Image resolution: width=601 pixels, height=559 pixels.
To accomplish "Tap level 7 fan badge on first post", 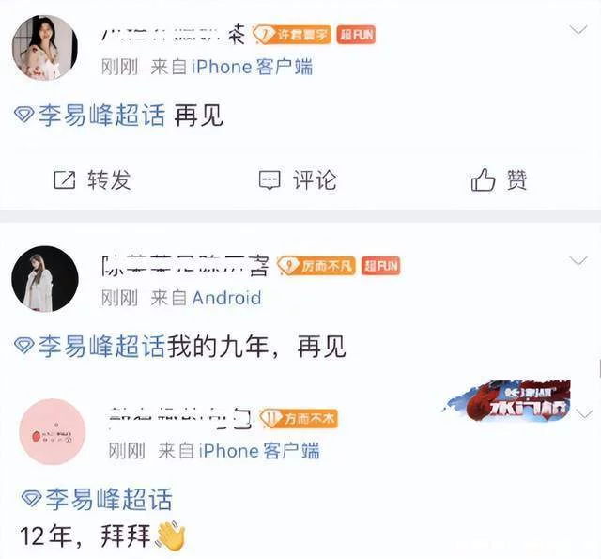I will [x=291, y=35].
